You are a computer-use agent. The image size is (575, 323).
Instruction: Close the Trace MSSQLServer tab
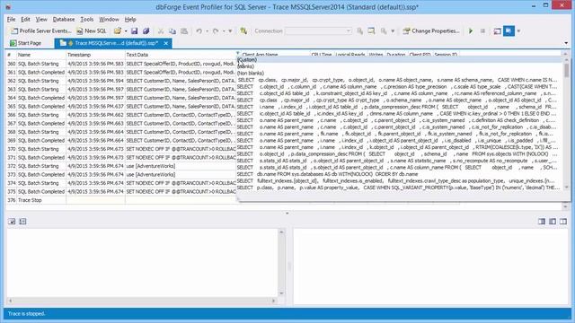165,43
